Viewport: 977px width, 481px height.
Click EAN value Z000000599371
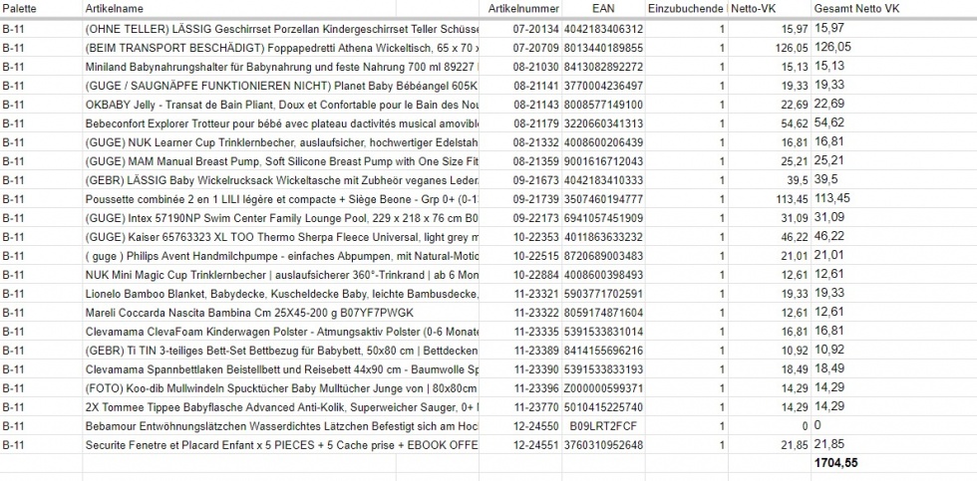603,388
